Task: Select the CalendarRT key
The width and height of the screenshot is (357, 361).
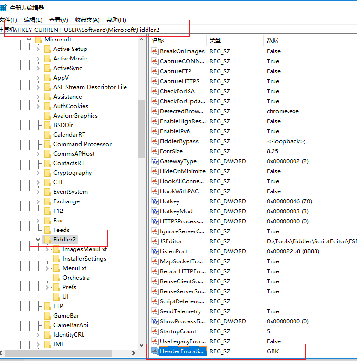Action: 69,135
